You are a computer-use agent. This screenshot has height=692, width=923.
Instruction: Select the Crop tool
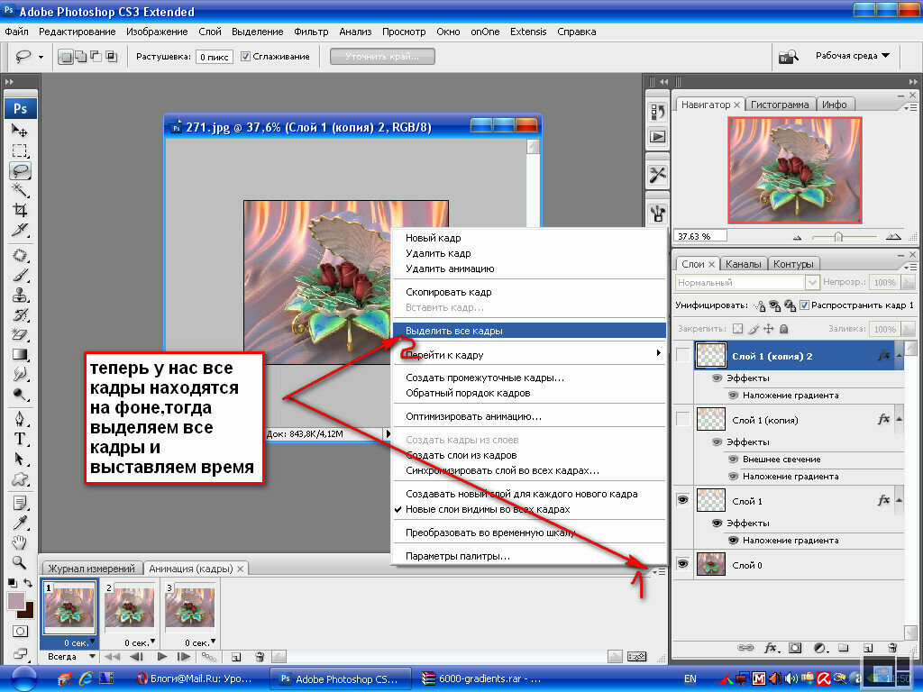point(20,209)
